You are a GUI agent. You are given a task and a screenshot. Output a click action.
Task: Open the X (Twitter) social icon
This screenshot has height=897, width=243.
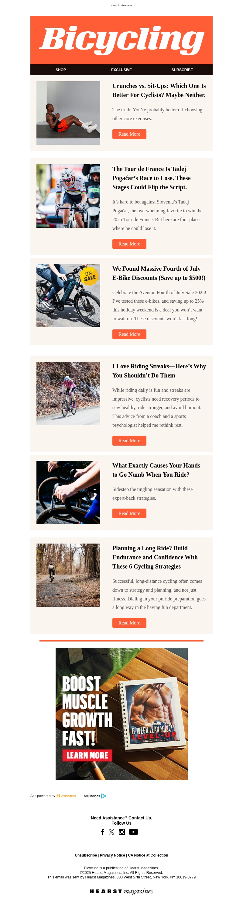tap(111, 832)
